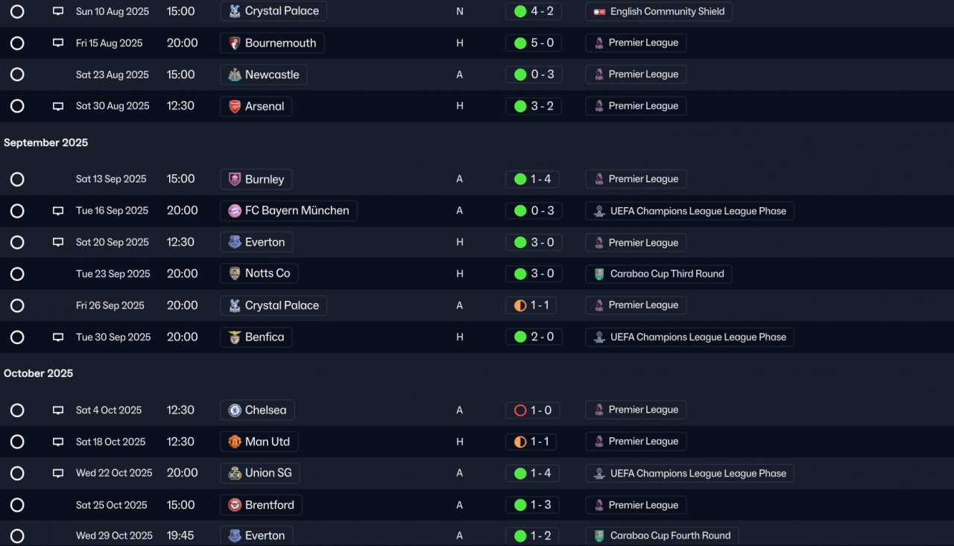This screenshot has width=954, height=546.
Task: Click the Man Utd club badge
Action: click(x=235, y=442)
